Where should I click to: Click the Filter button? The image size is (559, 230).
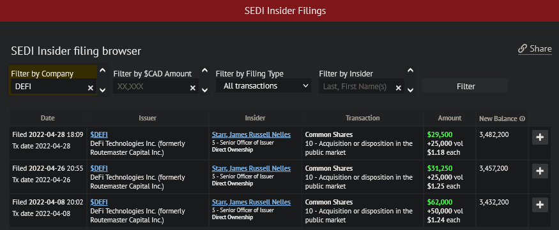coord(465,87)
